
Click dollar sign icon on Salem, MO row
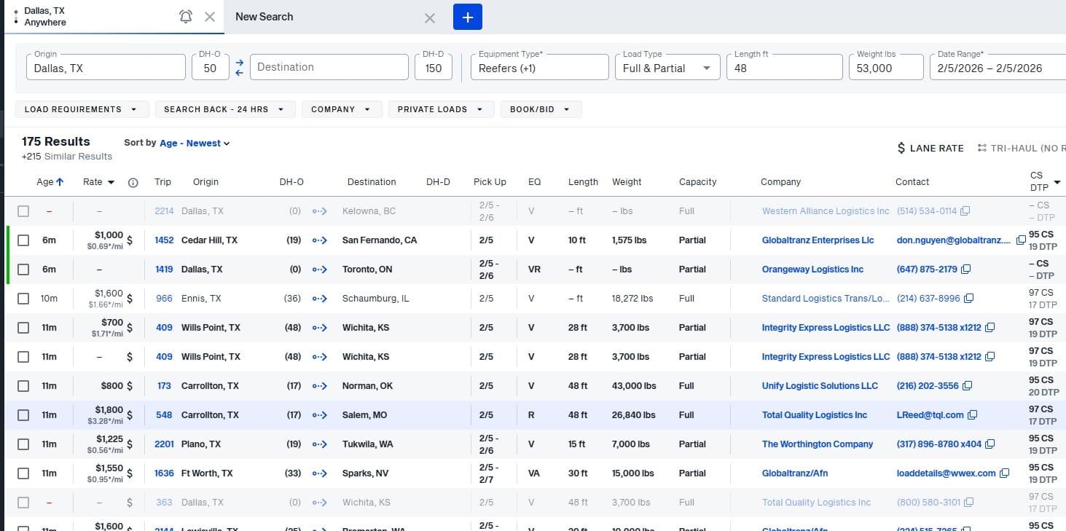click(130, 415)
